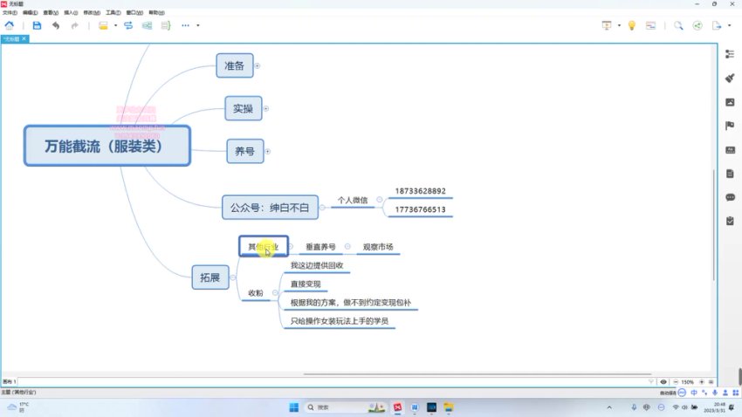The height and width of the screenshot is (417, 742).
Task: Expand the 实操 topic node
Action: coord(266,109)
